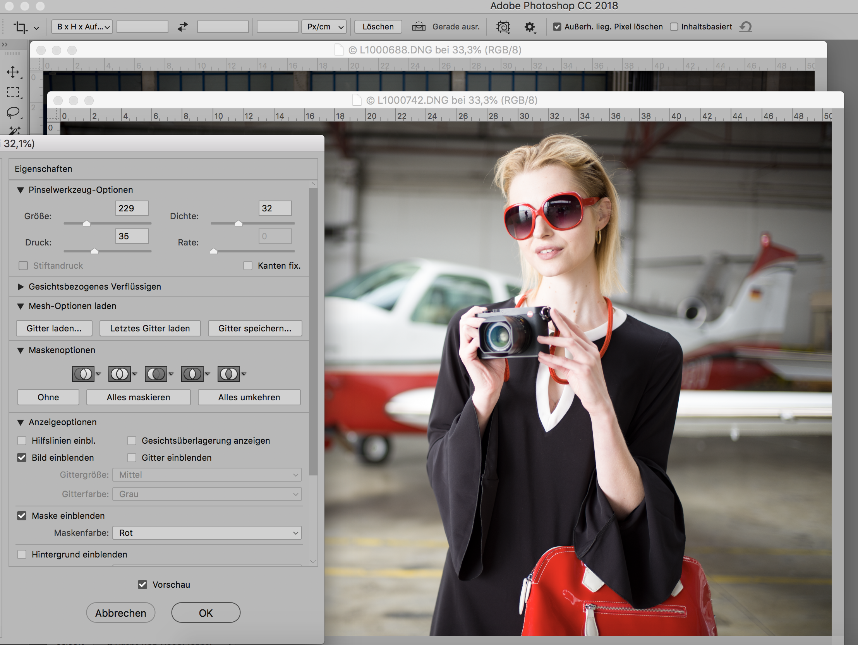
Task: Open crop overlay options grid icon
Action: coord(503,27)
